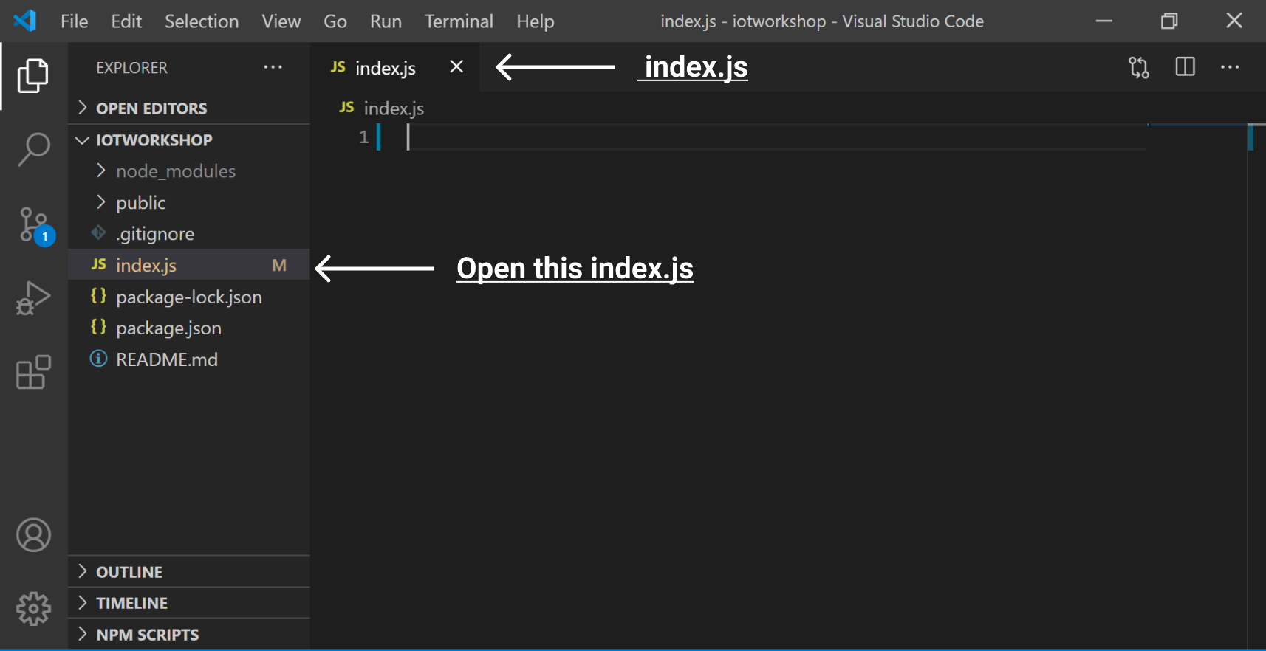Click JS icon beside index.js in explorer
This screenshot has width=1266, height=651.
99,264
